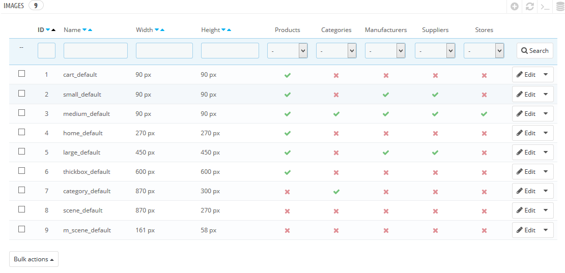Click Categories green checkmark for category_default
The image size is (565, 273).
336,191
